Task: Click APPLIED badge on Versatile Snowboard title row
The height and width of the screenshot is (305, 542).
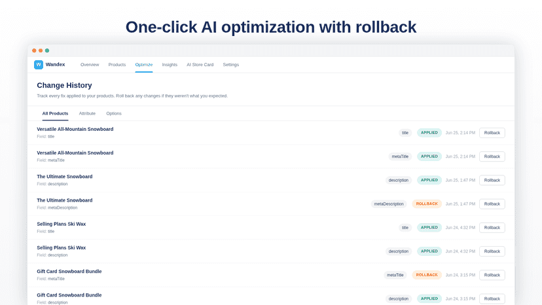Action: pos(429,133)
